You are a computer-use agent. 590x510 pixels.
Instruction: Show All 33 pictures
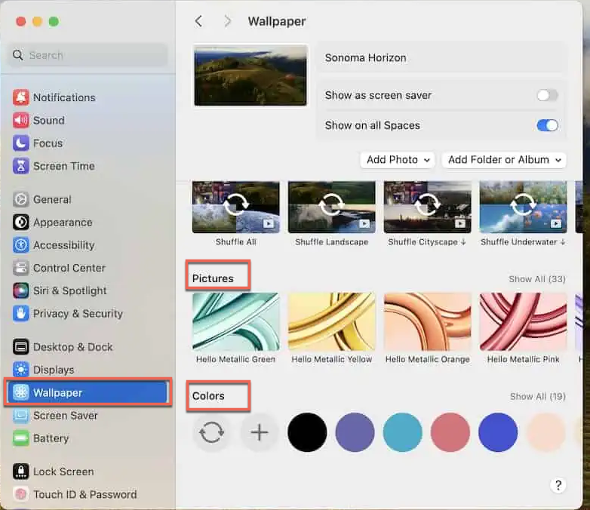point(537,279)
